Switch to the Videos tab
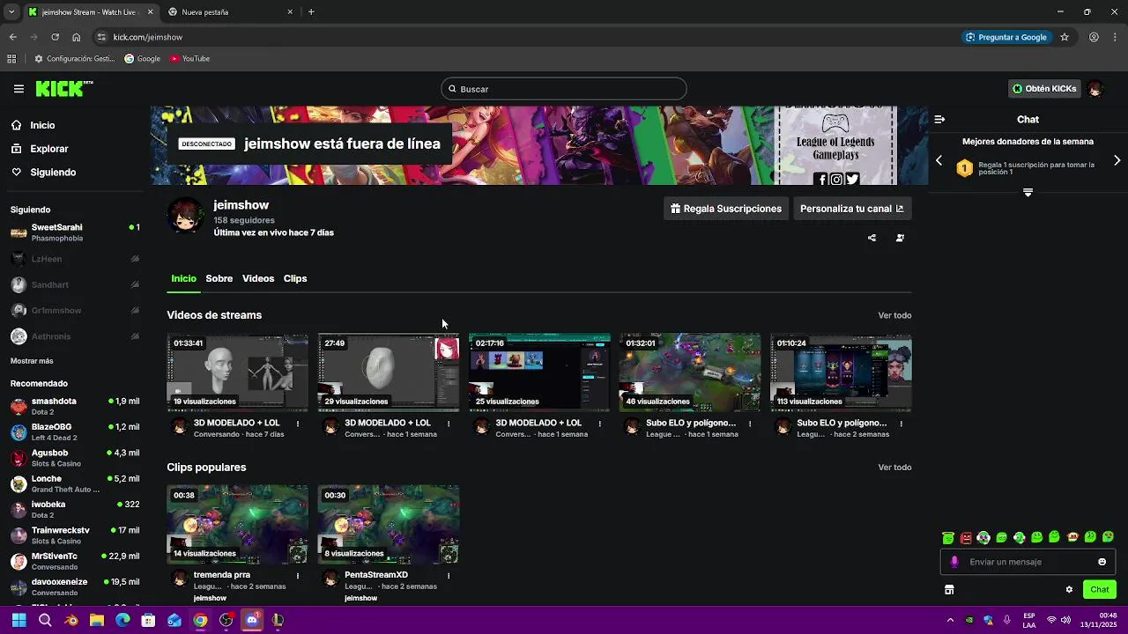The height and width of the screenshot is (634, 1128). point(258,278)
